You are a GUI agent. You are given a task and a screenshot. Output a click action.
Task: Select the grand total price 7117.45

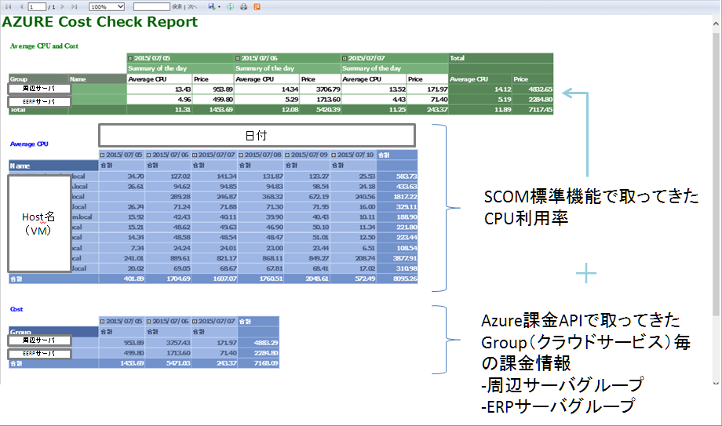point(540,110)
